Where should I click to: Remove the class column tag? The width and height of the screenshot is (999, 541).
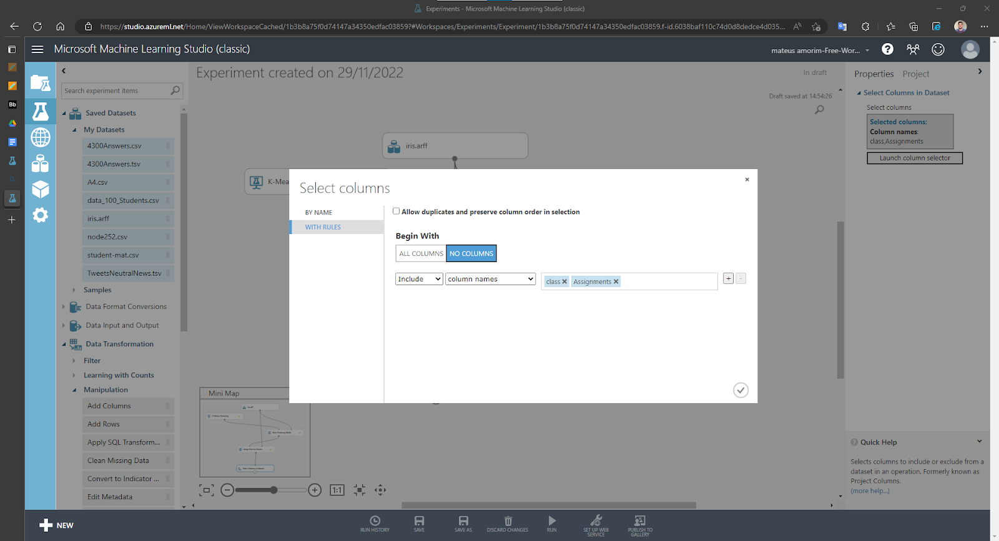click(x=564, y=281)
